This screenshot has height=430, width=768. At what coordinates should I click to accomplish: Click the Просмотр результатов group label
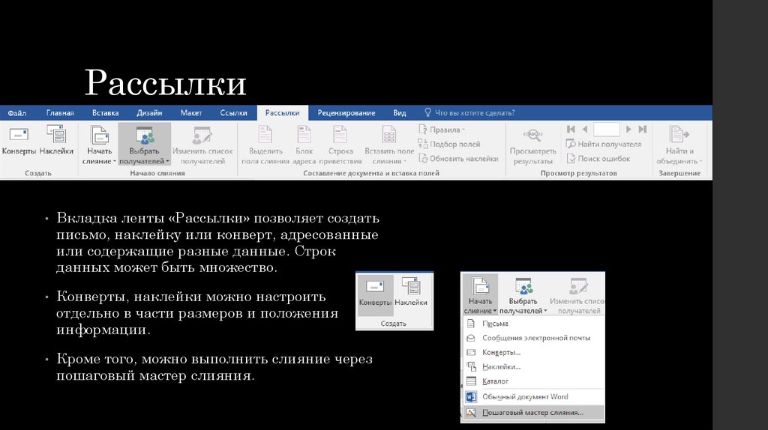[x=578, y=173]
